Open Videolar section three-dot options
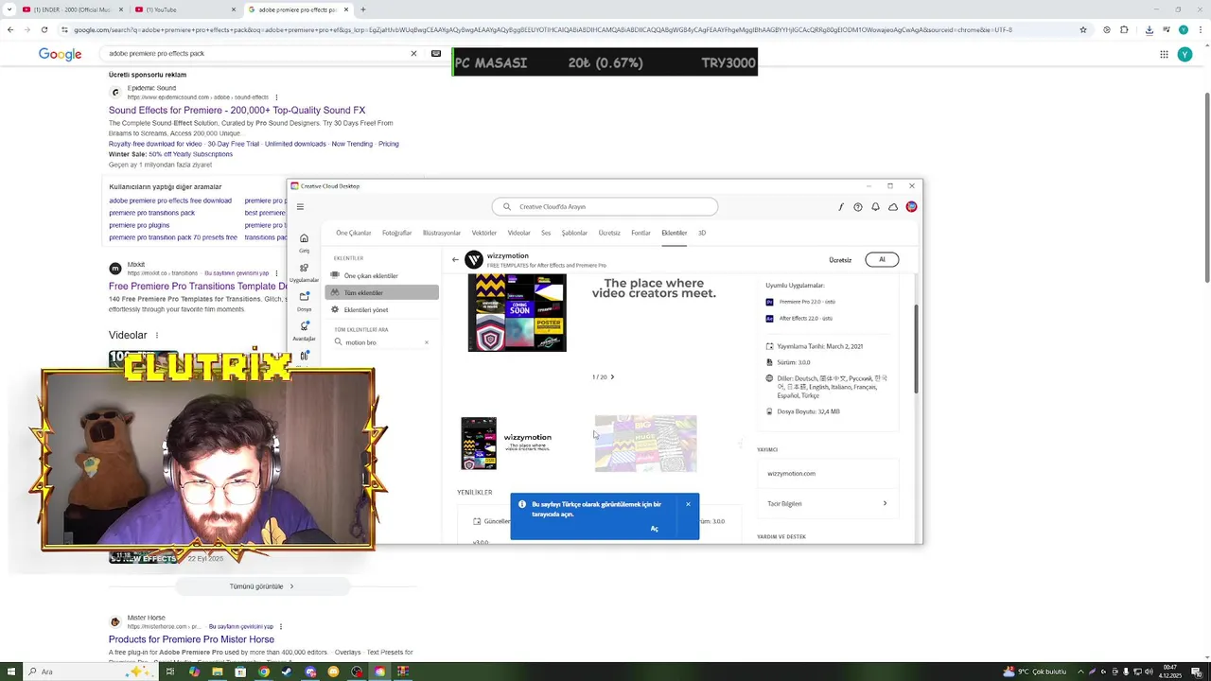 point(157,336)
